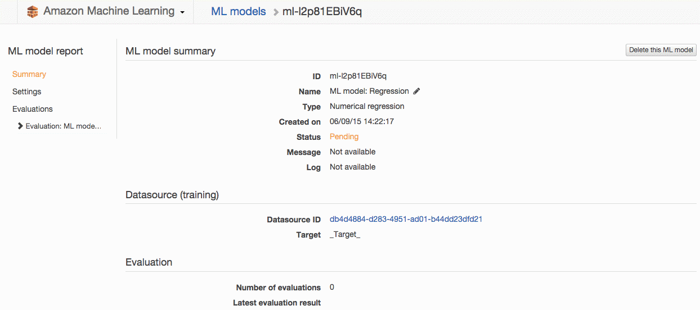
Task: Open the Amazon Machine Learning dropdown arrow
Action: tap(182, 13)
